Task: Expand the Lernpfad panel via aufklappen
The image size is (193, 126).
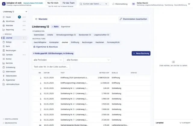Action: [185, 123]
